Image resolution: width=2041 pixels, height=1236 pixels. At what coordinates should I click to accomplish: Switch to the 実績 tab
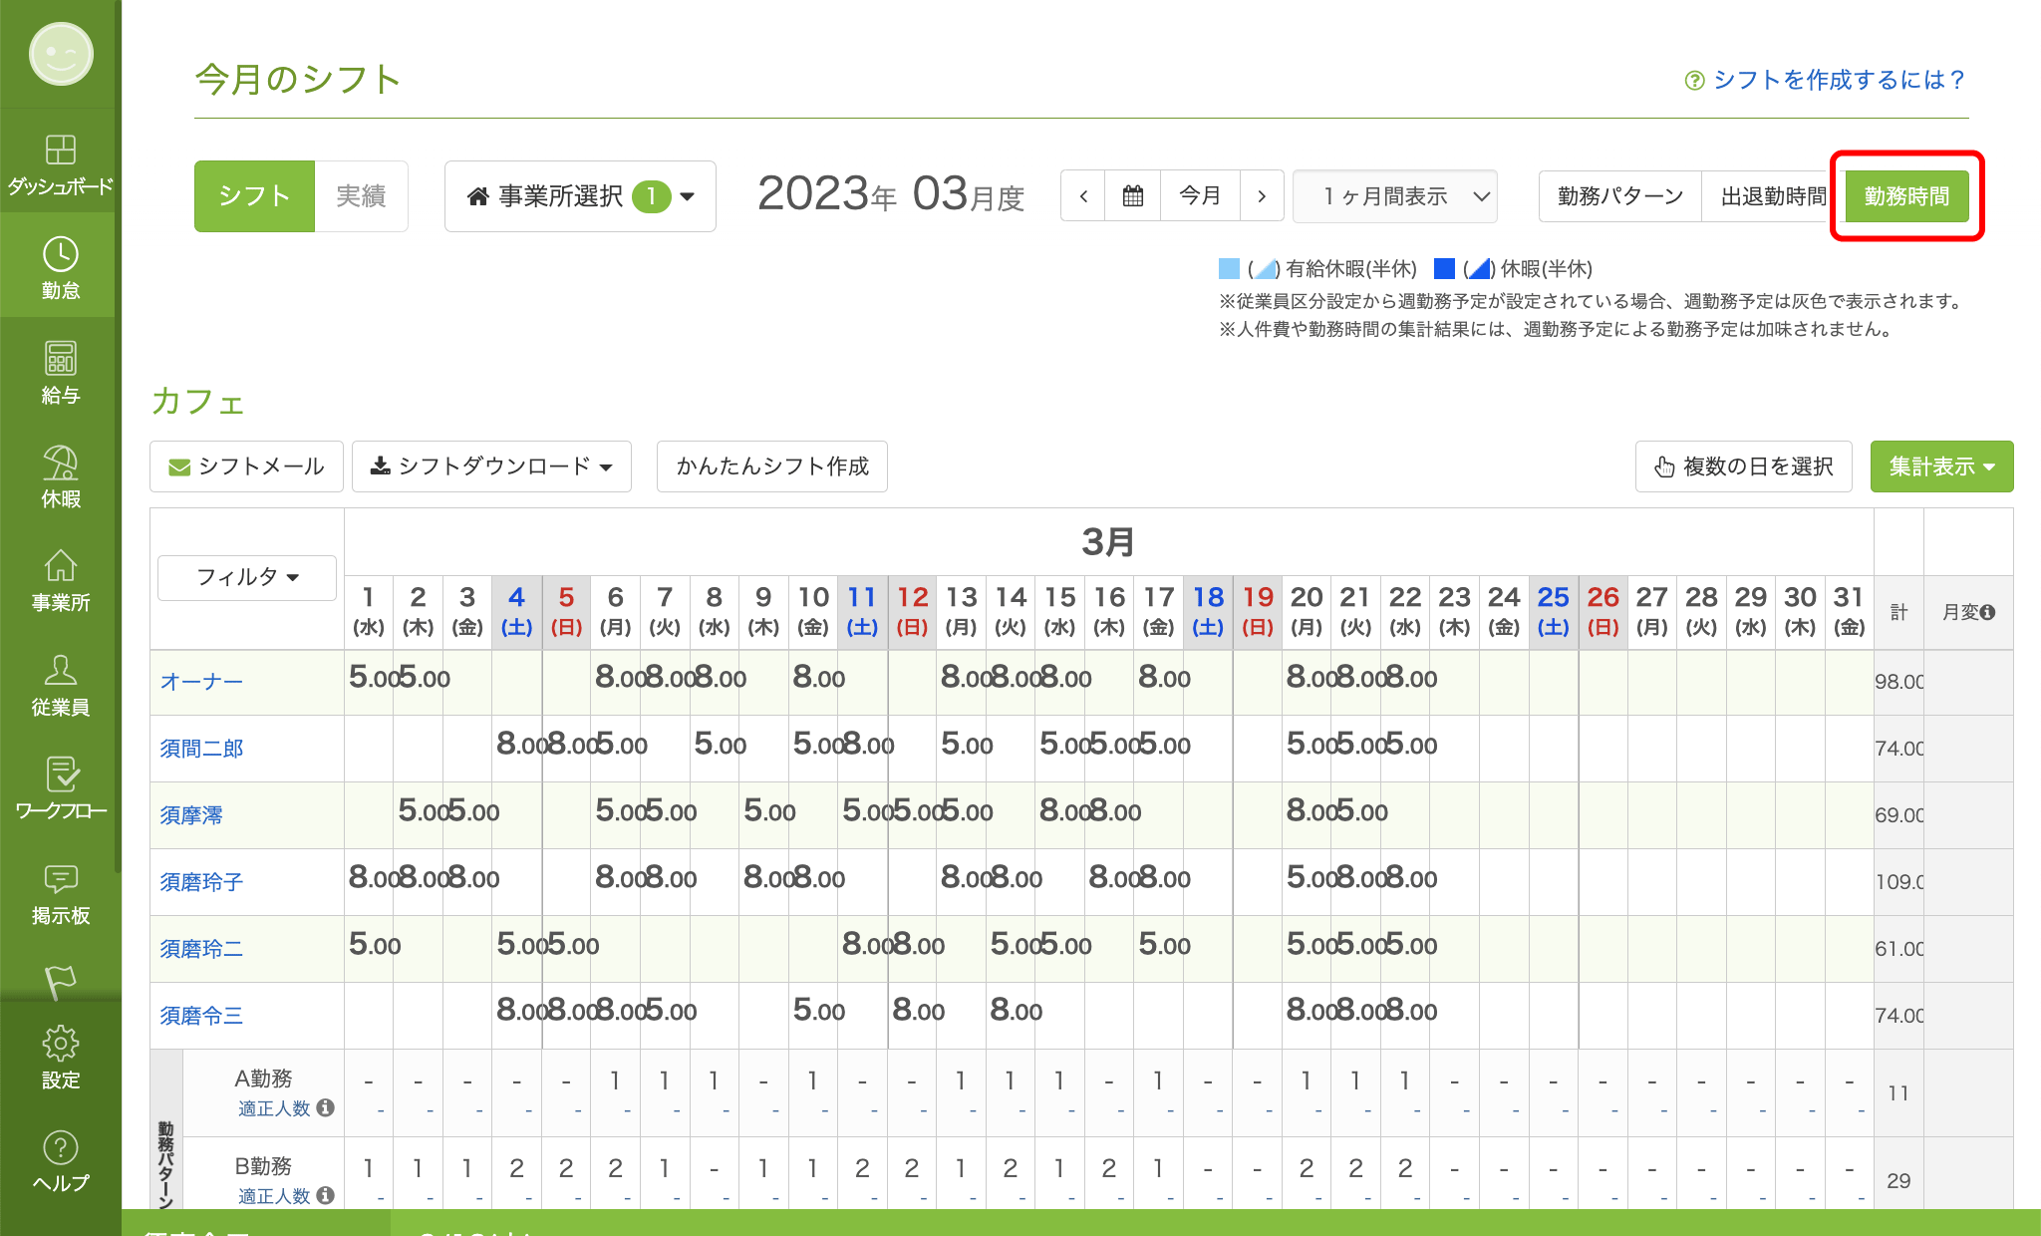click(x=361, y=196)
